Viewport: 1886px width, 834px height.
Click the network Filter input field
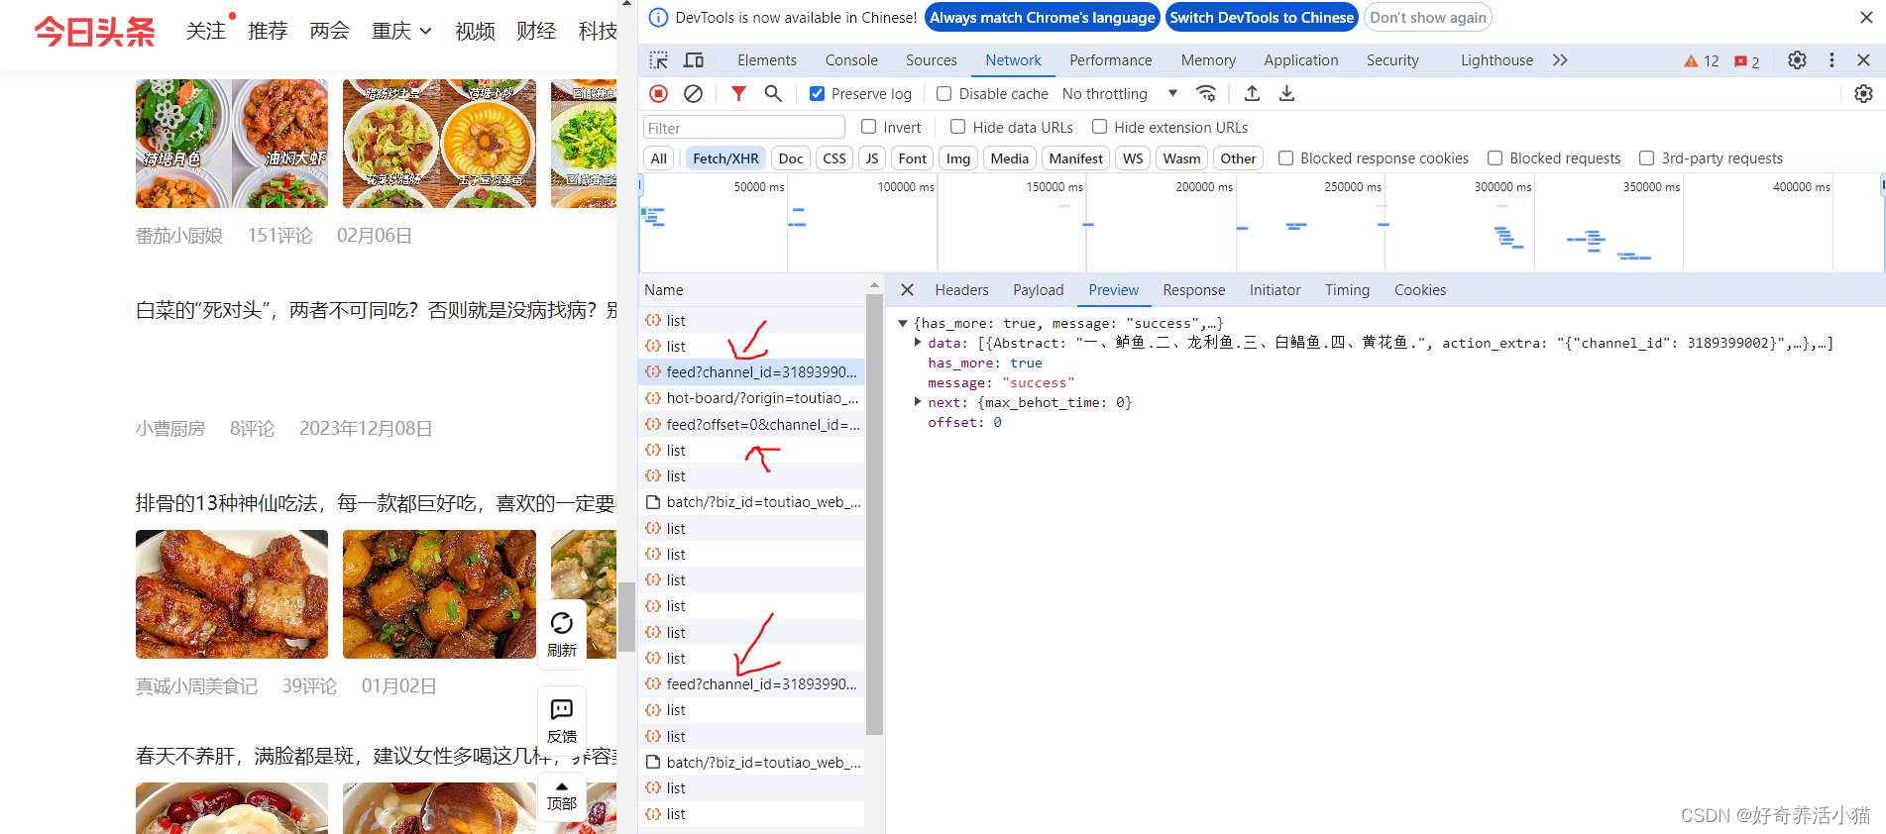tap(744, 128)
